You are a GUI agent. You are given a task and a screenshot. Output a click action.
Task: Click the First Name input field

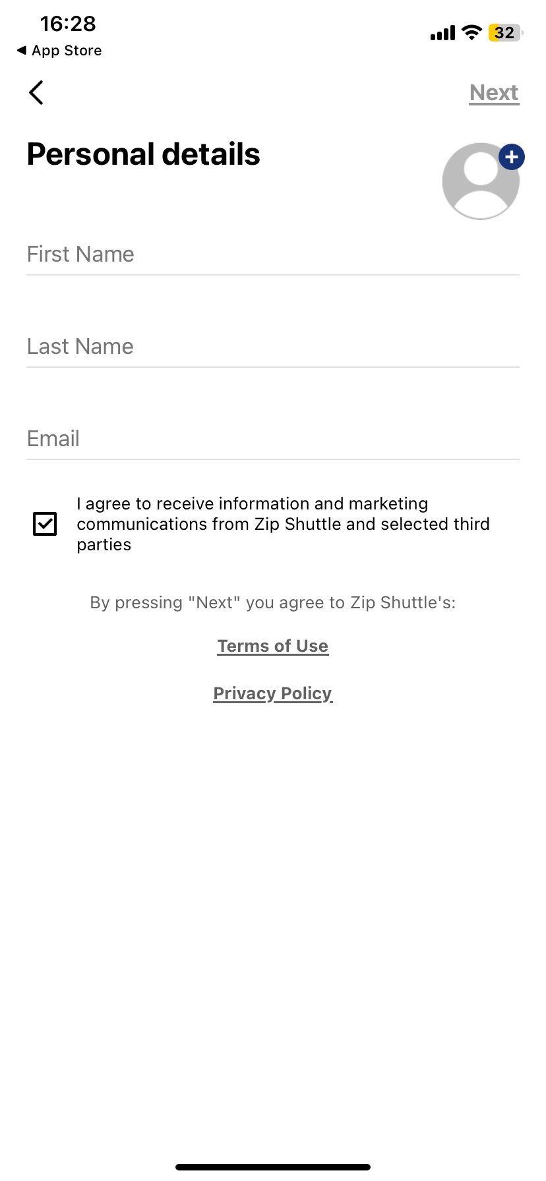272,254
